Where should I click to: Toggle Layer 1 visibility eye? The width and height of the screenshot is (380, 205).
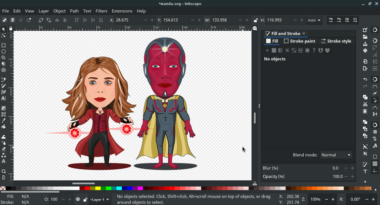pos(78,200)
